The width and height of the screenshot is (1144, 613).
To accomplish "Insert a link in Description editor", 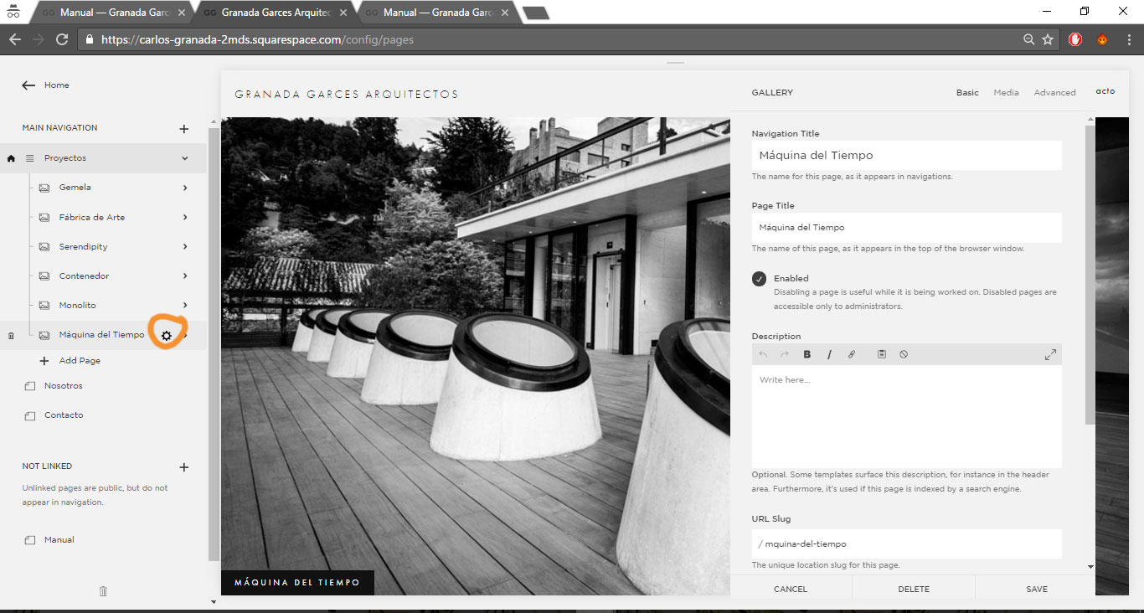I will (852, 354).
